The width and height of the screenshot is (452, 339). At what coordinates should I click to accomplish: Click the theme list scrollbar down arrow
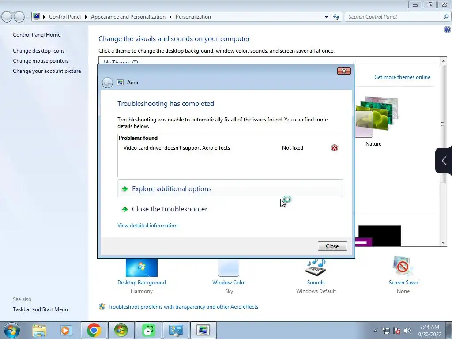[443, 243]
